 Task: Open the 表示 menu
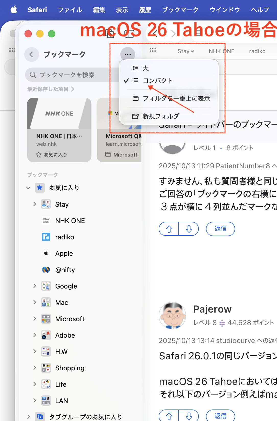coord(122,10)
